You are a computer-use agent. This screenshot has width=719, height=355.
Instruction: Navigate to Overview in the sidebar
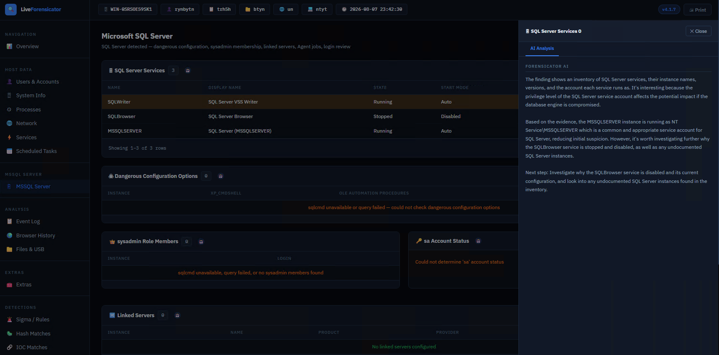pos(27,47)
